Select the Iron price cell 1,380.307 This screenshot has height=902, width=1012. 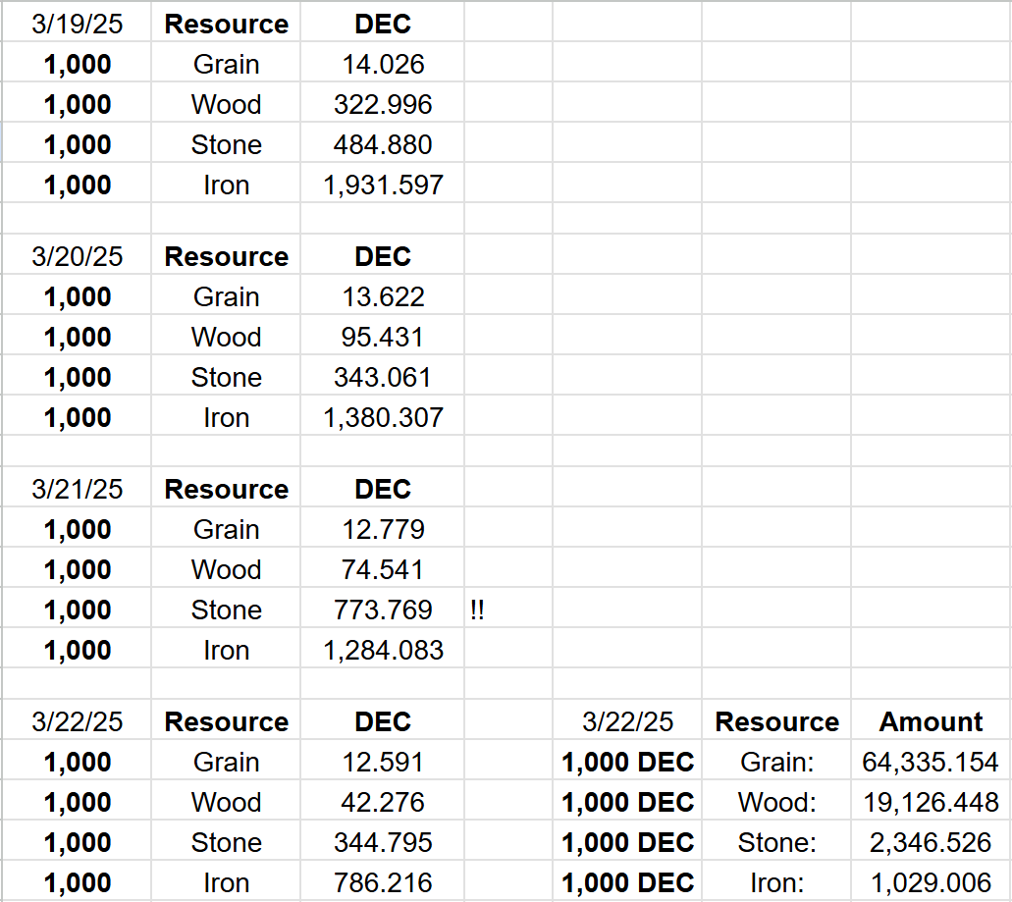[x=383, y=417]
